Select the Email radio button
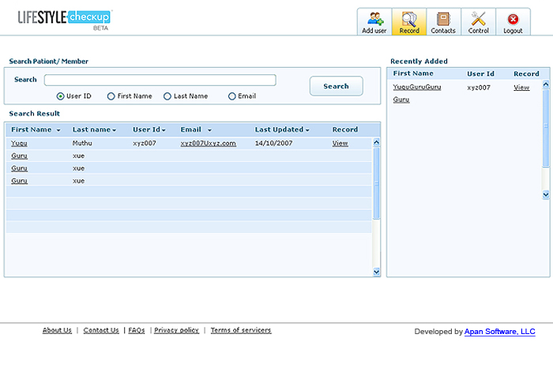The width and height of the screenshot is (553, 372). pos(231,96)
